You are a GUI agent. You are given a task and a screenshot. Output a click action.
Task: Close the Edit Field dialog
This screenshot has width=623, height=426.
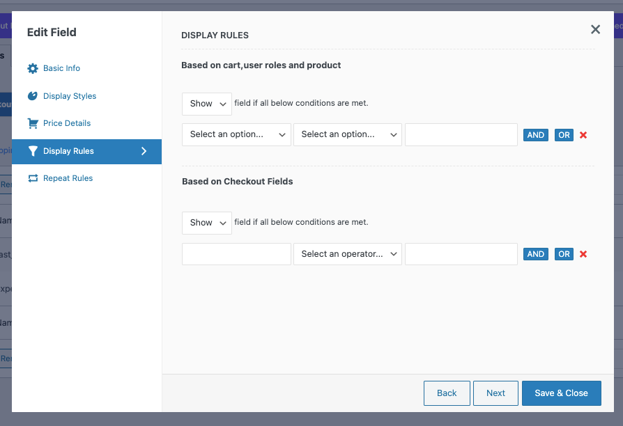pyautogui.click(x=595, y=29)
